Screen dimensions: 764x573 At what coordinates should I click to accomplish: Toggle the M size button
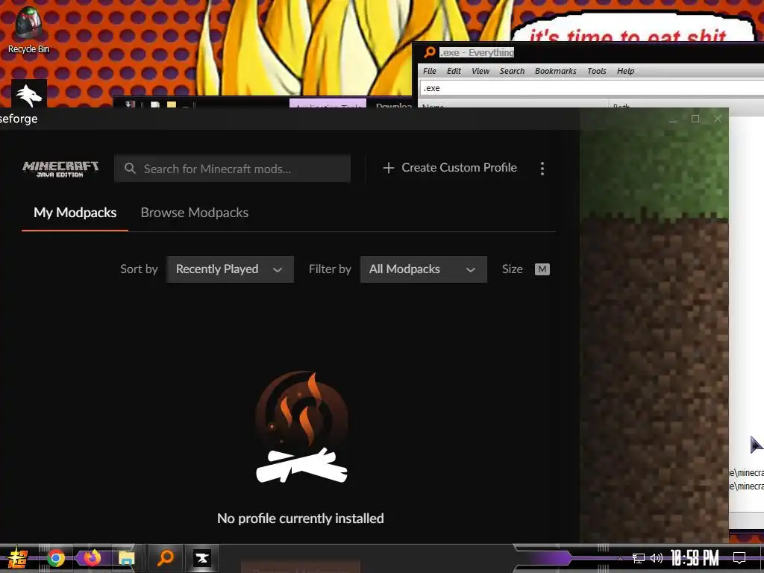[x=542, y=269]
